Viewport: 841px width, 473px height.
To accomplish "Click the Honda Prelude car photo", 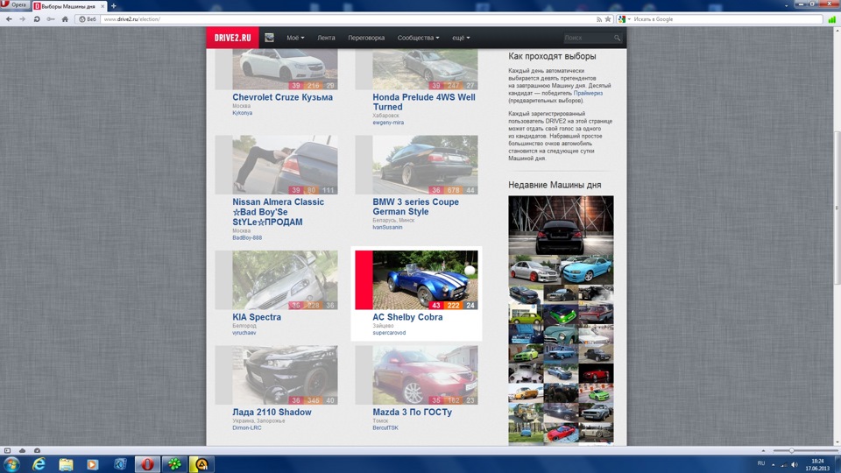I will 425,69.
